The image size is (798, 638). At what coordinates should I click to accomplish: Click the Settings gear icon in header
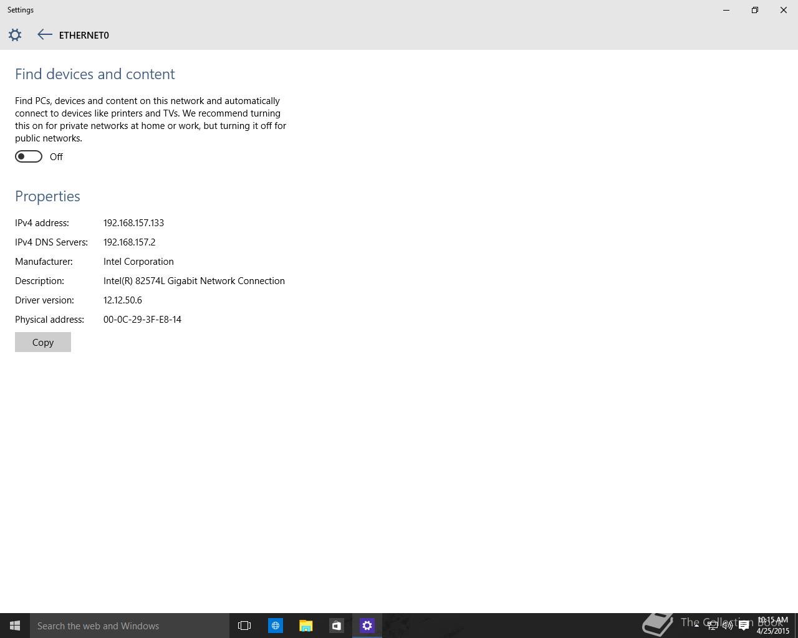(x=15, y=35)
